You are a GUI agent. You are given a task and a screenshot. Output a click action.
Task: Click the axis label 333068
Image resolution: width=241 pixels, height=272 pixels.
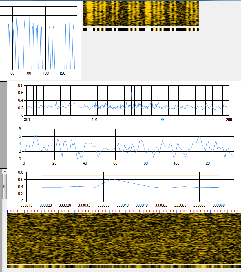point(219,205)
